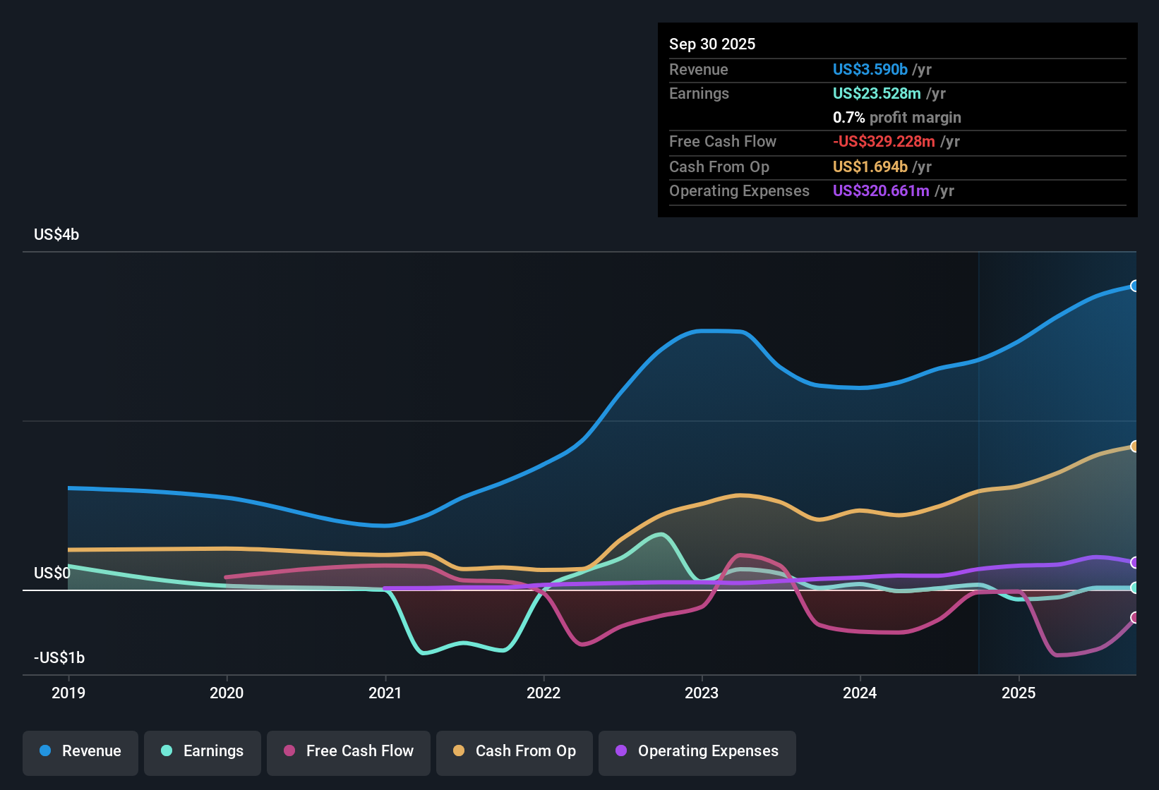Click the blue Revenue dot icon in legend
The height and width of the screenshot is (790, 1159).
point(44,751)
